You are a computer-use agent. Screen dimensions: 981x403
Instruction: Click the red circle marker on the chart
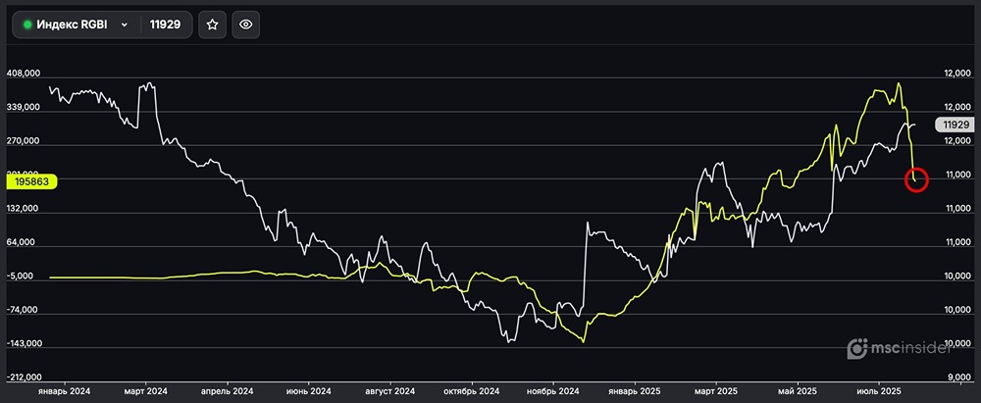click(915, 179)
